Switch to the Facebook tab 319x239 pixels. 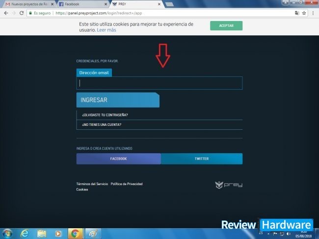tap(82, 4)
